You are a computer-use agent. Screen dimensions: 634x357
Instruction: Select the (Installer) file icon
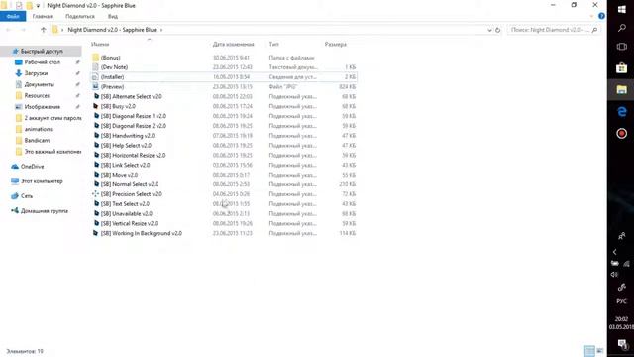tap(95, 77)
